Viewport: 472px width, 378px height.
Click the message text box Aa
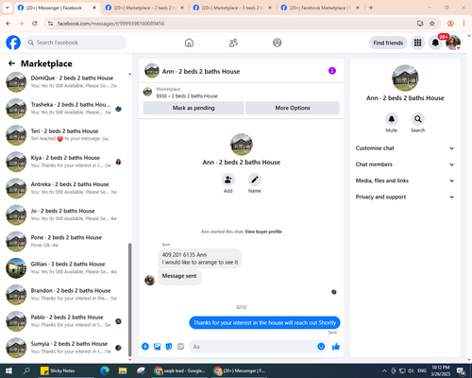coord(253,347)
